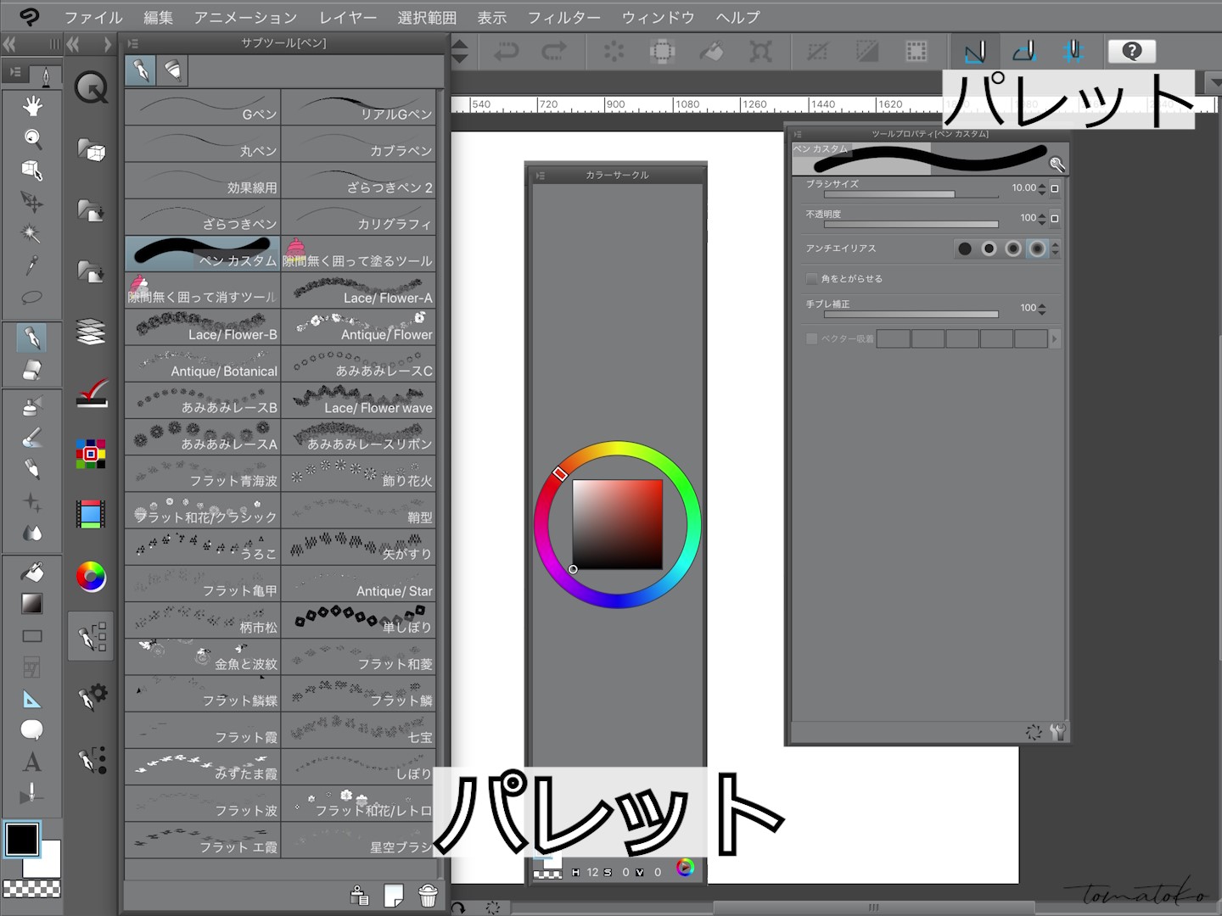Click the trash icon in the Sub Tool palette
The width and height of the screenshot is (1222, 916).
coord(427,895)
